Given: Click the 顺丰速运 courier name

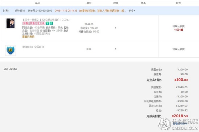Looking at the screenshot, I should click(20, 11).
